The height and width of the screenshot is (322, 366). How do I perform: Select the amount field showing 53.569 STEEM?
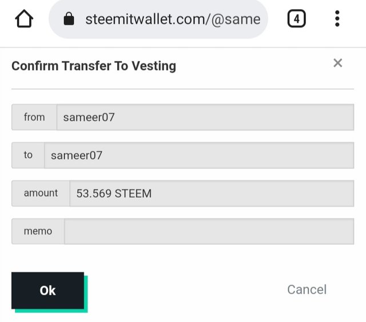(211, 193)
